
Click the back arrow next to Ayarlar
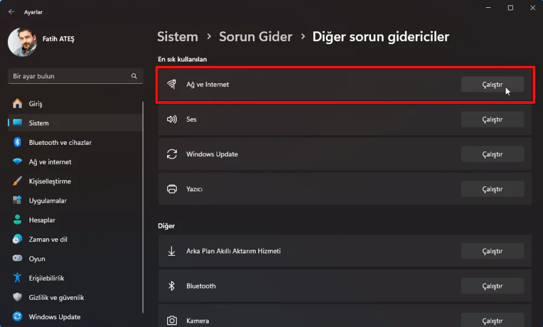tap(11, 12)
